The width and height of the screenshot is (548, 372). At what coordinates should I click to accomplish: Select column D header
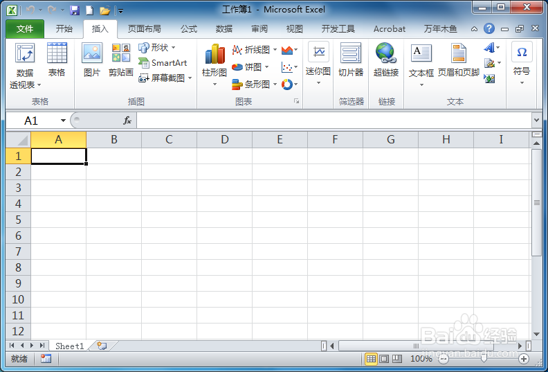(x=224, y=140)
